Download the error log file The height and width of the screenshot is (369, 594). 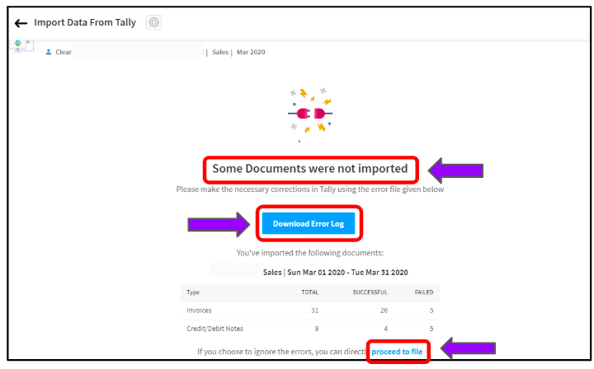[309, 223]
